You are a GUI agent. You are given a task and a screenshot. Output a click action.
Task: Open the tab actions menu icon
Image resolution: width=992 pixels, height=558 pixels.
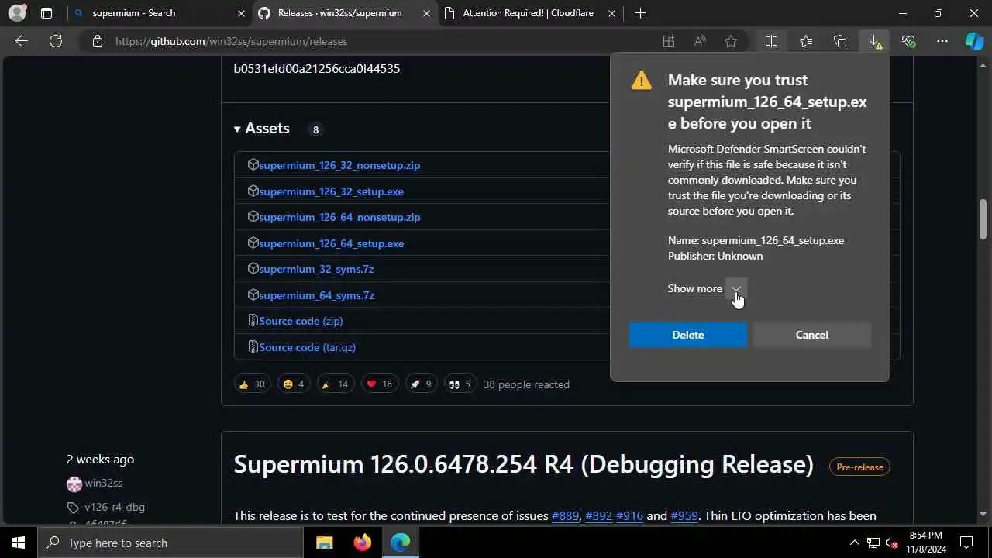tap(46, 13)
